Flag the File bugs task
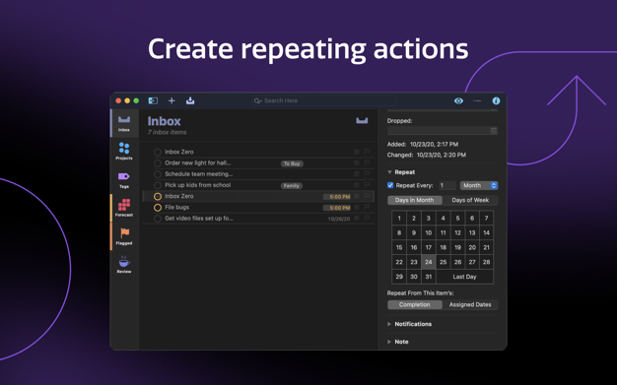The height and width of the screenshot is (385, 617). (367, 207)
